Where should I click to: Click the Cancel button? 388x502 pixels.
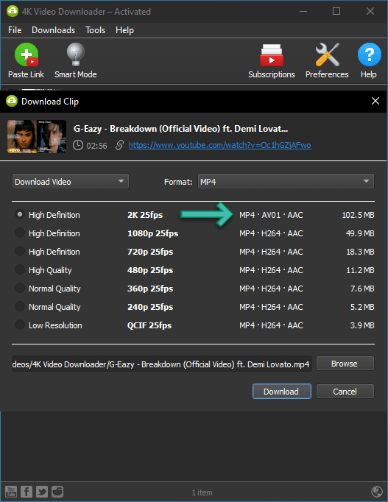coord(345,392)
